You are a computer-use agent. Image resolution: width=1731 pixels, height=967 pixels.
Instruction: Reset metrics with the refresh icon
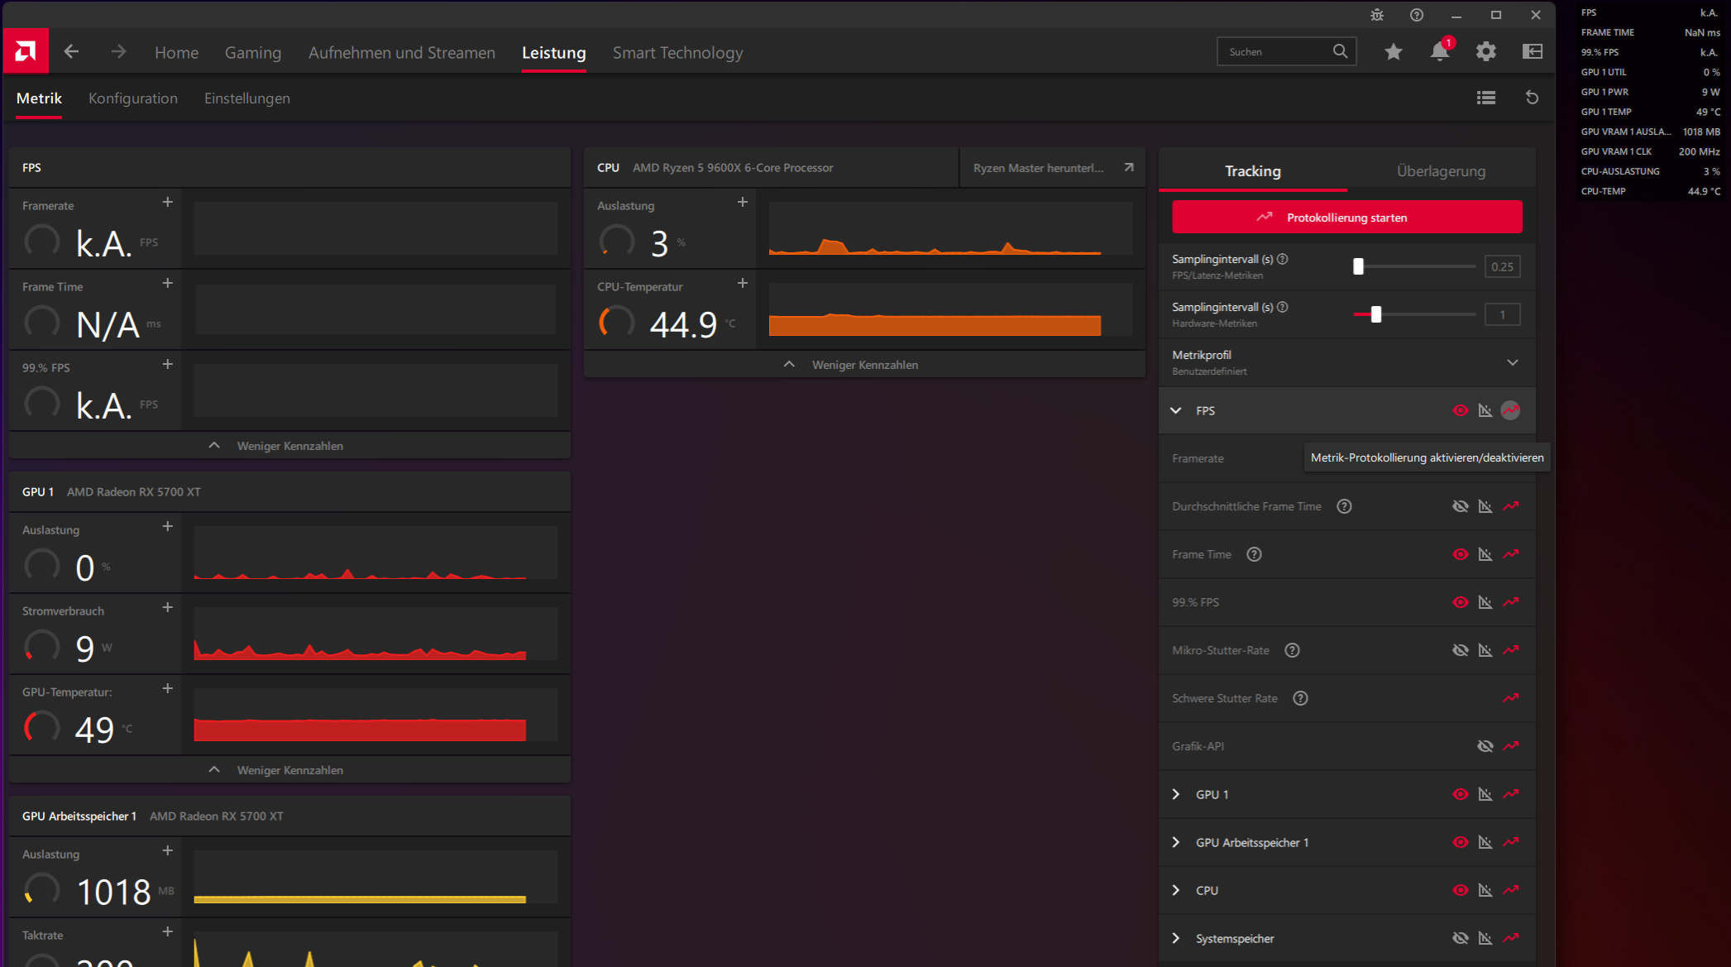pos(1532,98)
